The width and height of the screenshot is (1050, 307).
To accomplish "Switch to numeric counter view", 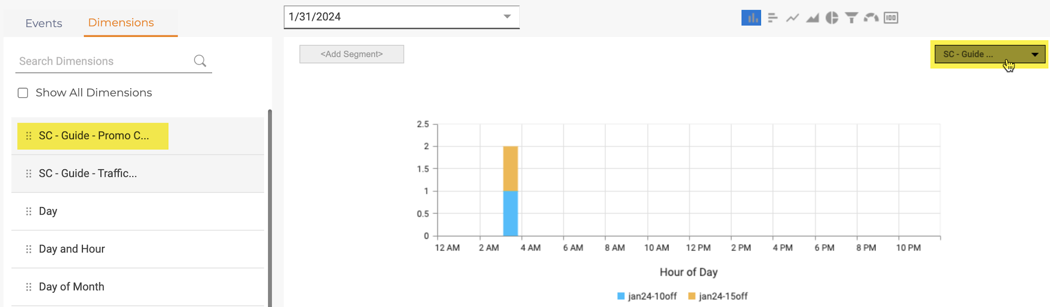I will [891, 18].
